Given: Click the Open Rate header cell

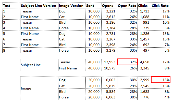Looking at the screenshot, I should pos(127,6).
